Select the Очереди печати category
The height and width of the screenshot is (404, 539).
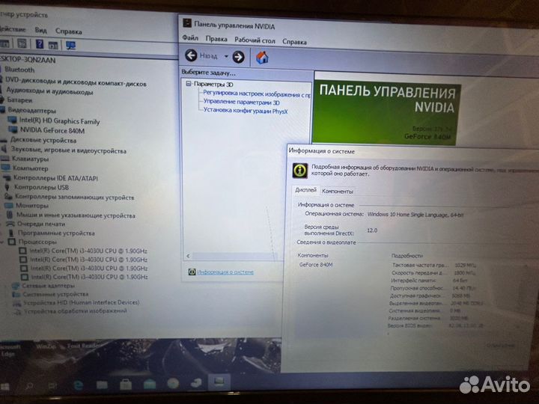pyautogui.click(x=41, y=224)
